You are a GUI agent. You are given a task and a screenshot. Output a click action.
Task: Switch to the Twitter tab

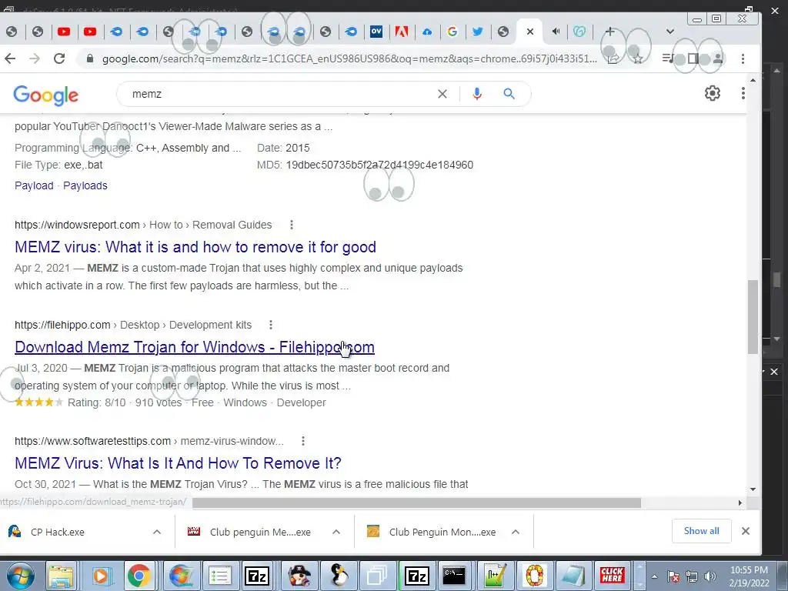(x=478, y=32)
